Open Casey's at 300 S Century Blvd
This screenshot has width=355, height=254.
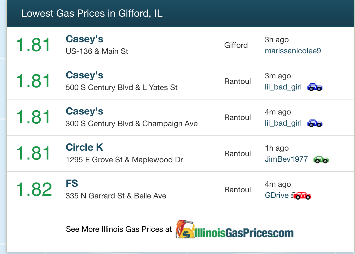click(x=84, y=111)
